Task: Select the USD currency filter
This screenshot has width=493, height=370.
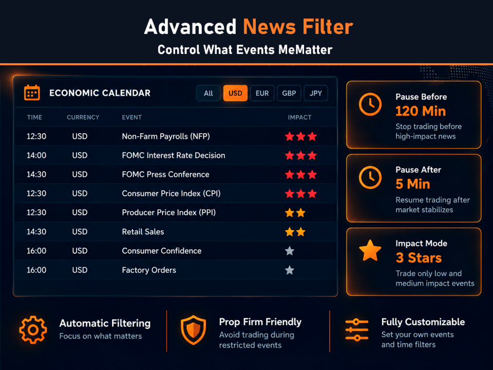Action: click(235, 93)
